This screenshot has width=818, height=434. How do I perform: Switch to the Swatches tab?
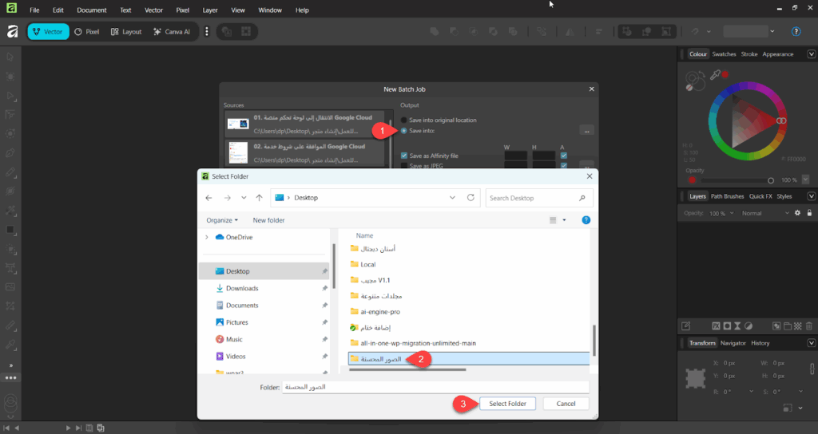pos(724,54)
